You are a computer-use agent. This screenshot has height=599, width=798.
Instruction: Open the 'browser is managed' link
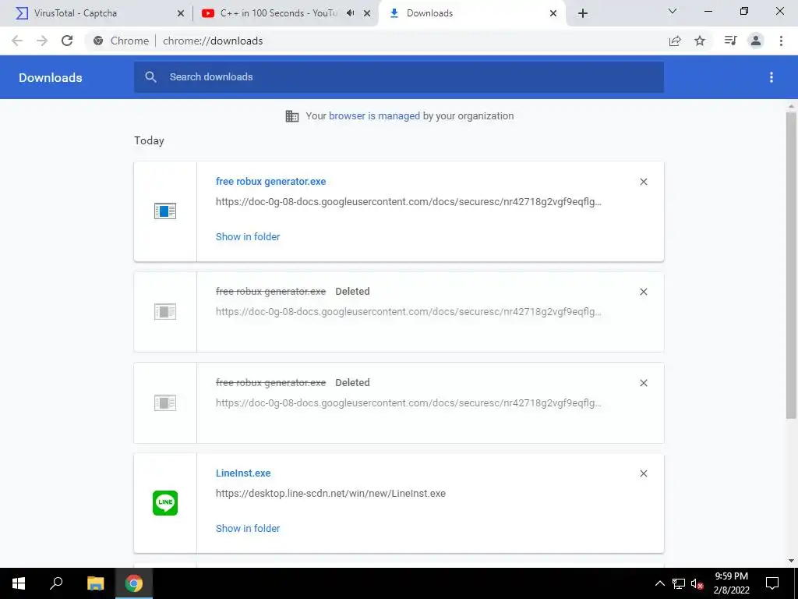tap(374, 115)
